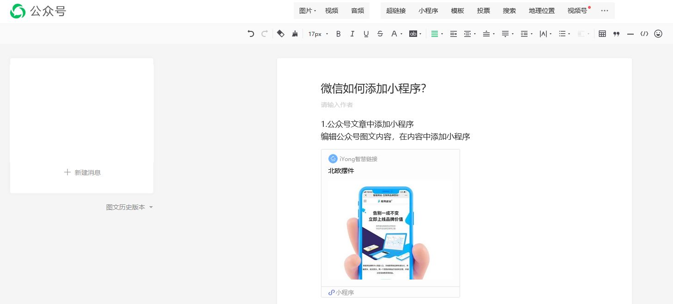Click 新建消息 to create a new message
This screenshot has width=673, height=304.
82,172
